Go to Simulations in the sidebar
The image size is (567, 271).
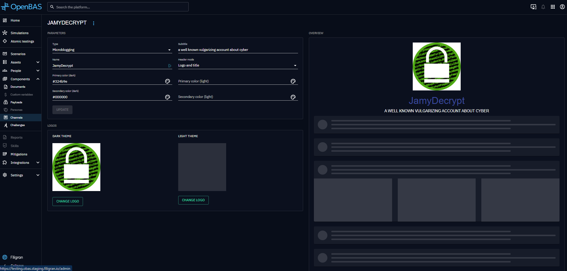[x=19, y=33]
